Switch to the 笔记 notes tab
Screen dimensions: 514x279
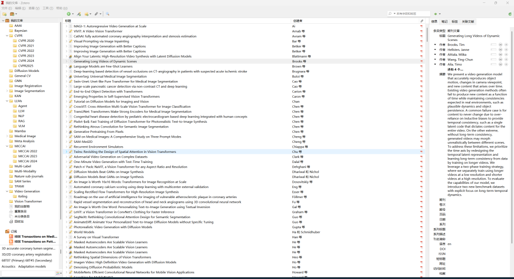(444, 21)
